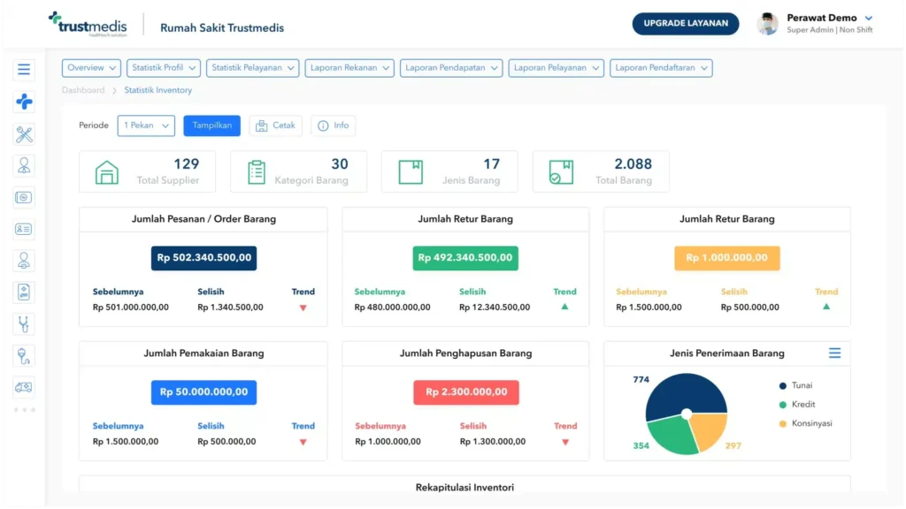906x509 pixels.
Task: Open the Jenis Penerimaan Barang chart menu
Action: 834,352
